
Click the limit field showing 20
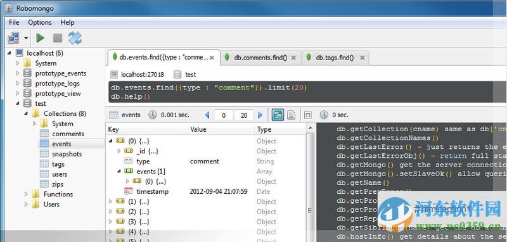(244, 115)
